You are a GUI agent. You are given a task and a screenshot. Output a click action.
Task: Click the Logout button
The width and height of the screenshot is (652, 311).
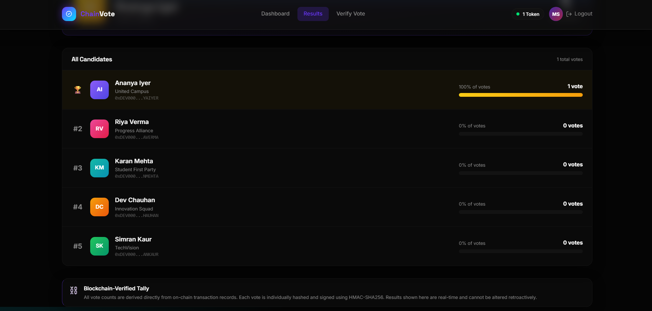(x=579, y=14)
